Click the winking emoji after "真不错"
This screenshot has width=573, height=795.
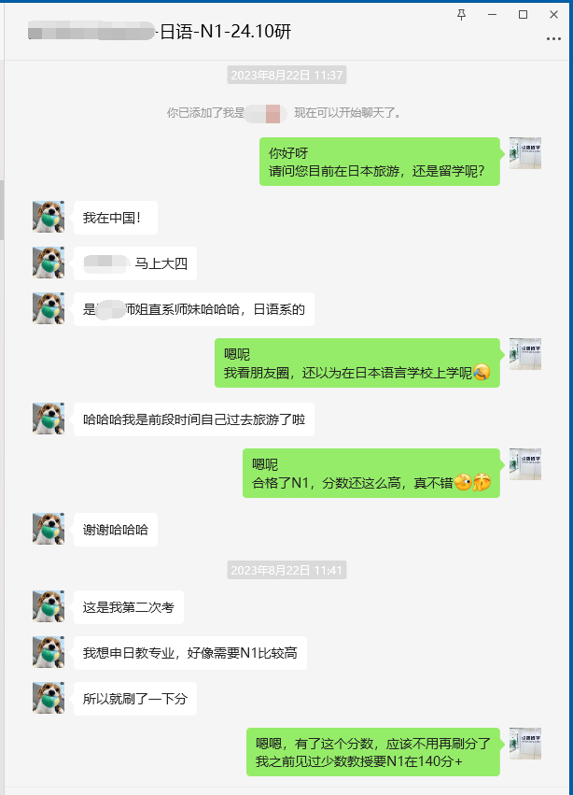coord(463,482)
